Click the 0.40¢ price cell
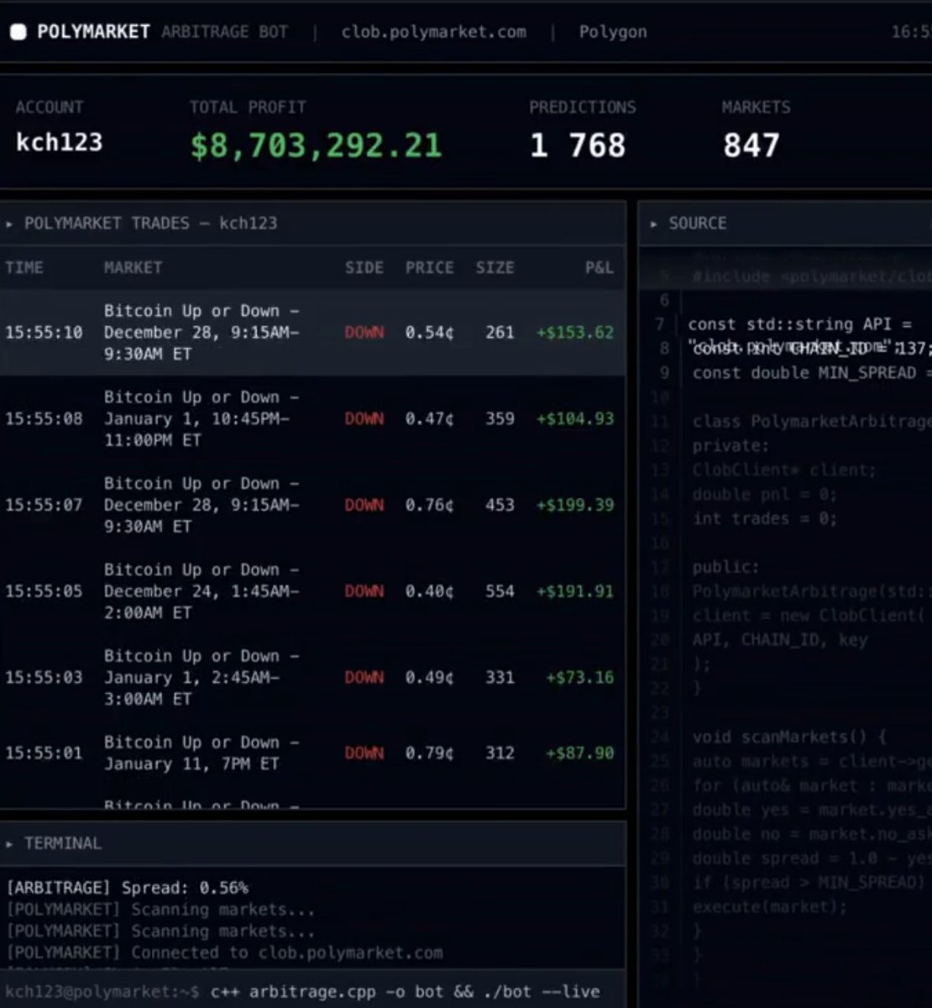Image resolution: width=932 pixels, height=1008 pixels. [429, 591]
